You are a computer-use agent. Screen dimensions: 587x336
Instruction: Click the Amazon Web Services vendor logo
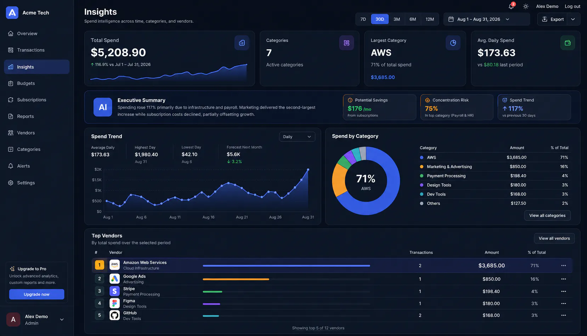114,265
